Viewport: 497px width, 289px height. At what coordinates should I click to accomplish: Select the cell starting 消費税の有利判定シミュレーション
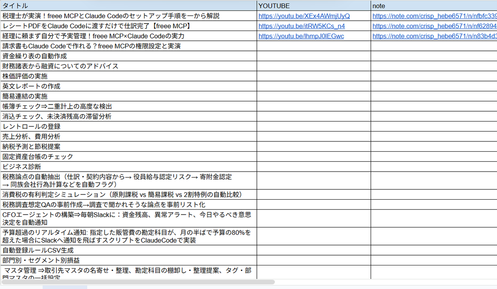128,195
